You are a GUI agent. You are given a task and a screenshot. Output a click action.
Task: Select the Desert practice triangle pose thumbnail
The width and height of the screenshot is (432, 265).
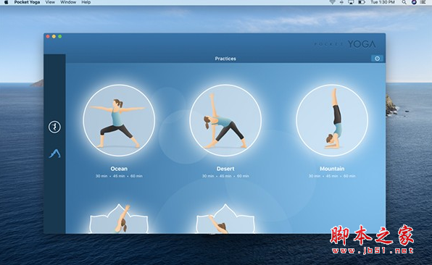click(225, 120)
